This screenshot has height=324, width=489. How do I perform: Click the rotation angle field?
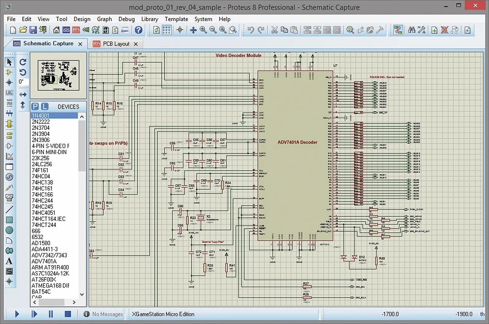[x=23, y=82]
